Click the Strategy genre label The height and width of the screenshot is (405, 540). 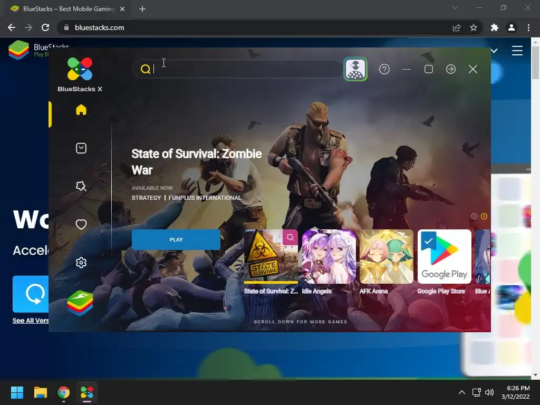tap(147, 198)
